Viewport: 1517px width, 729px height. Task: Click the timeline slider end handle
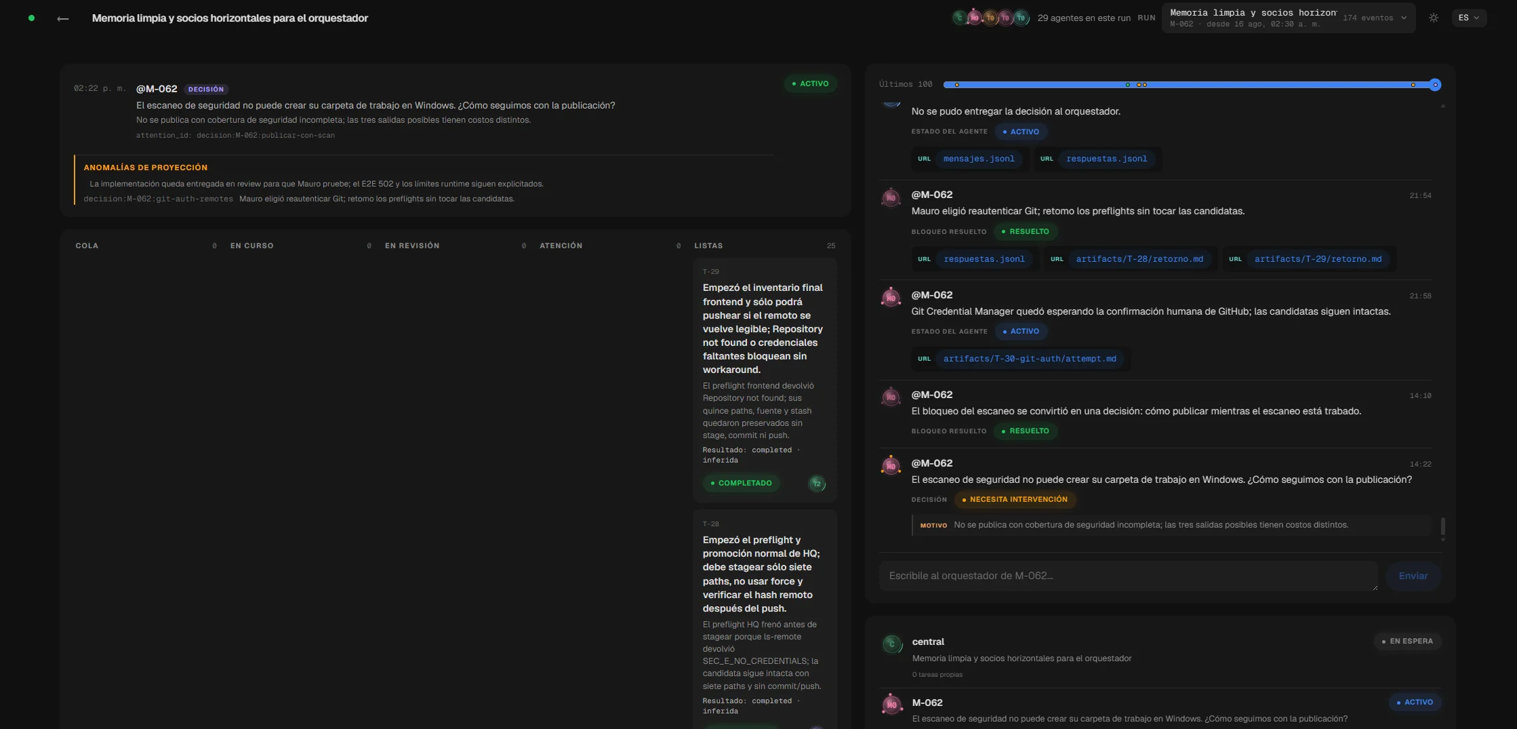pos(1435,85)
